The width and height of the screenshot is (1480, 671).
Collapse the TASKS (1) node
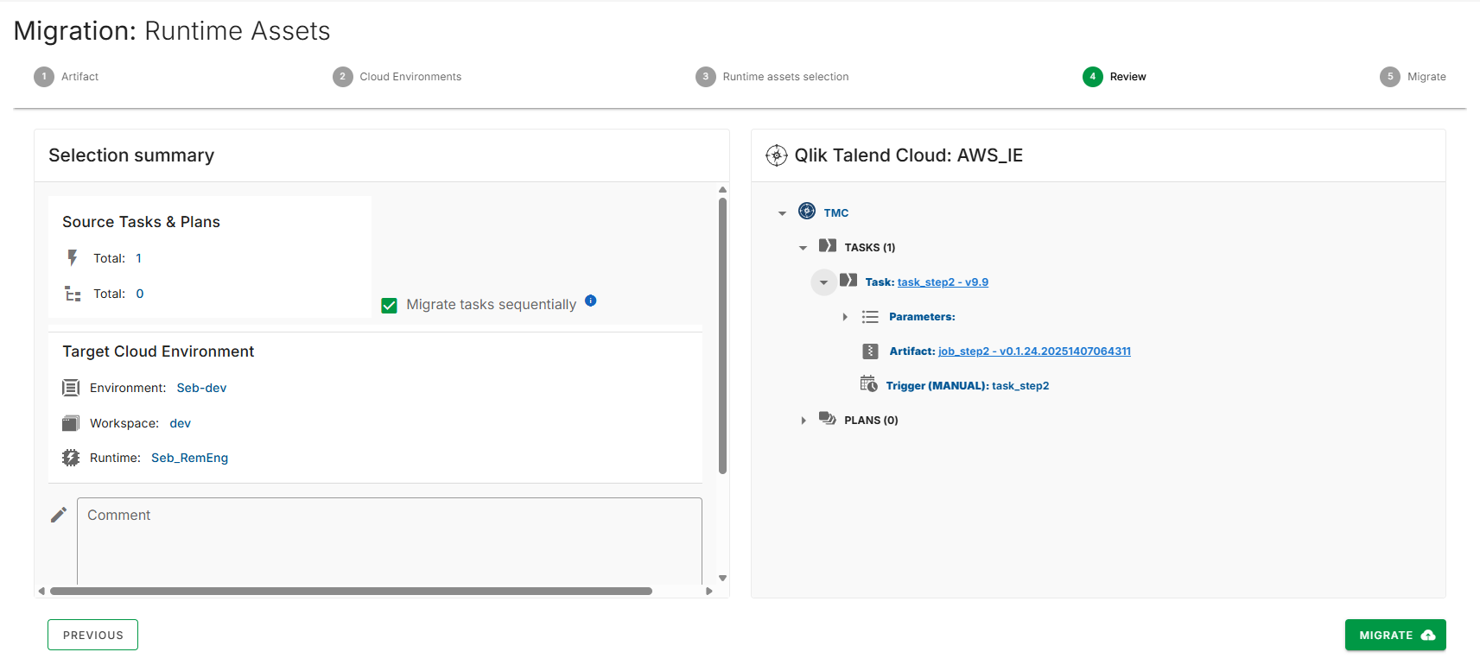803,248
